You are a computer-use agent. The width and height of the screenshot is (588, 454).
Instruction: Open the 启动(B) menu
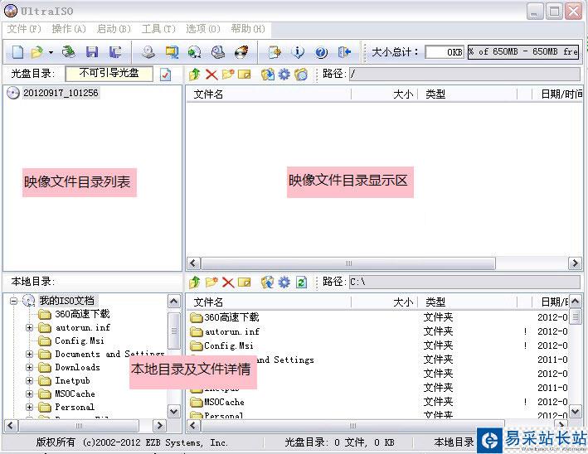(114, 29)
